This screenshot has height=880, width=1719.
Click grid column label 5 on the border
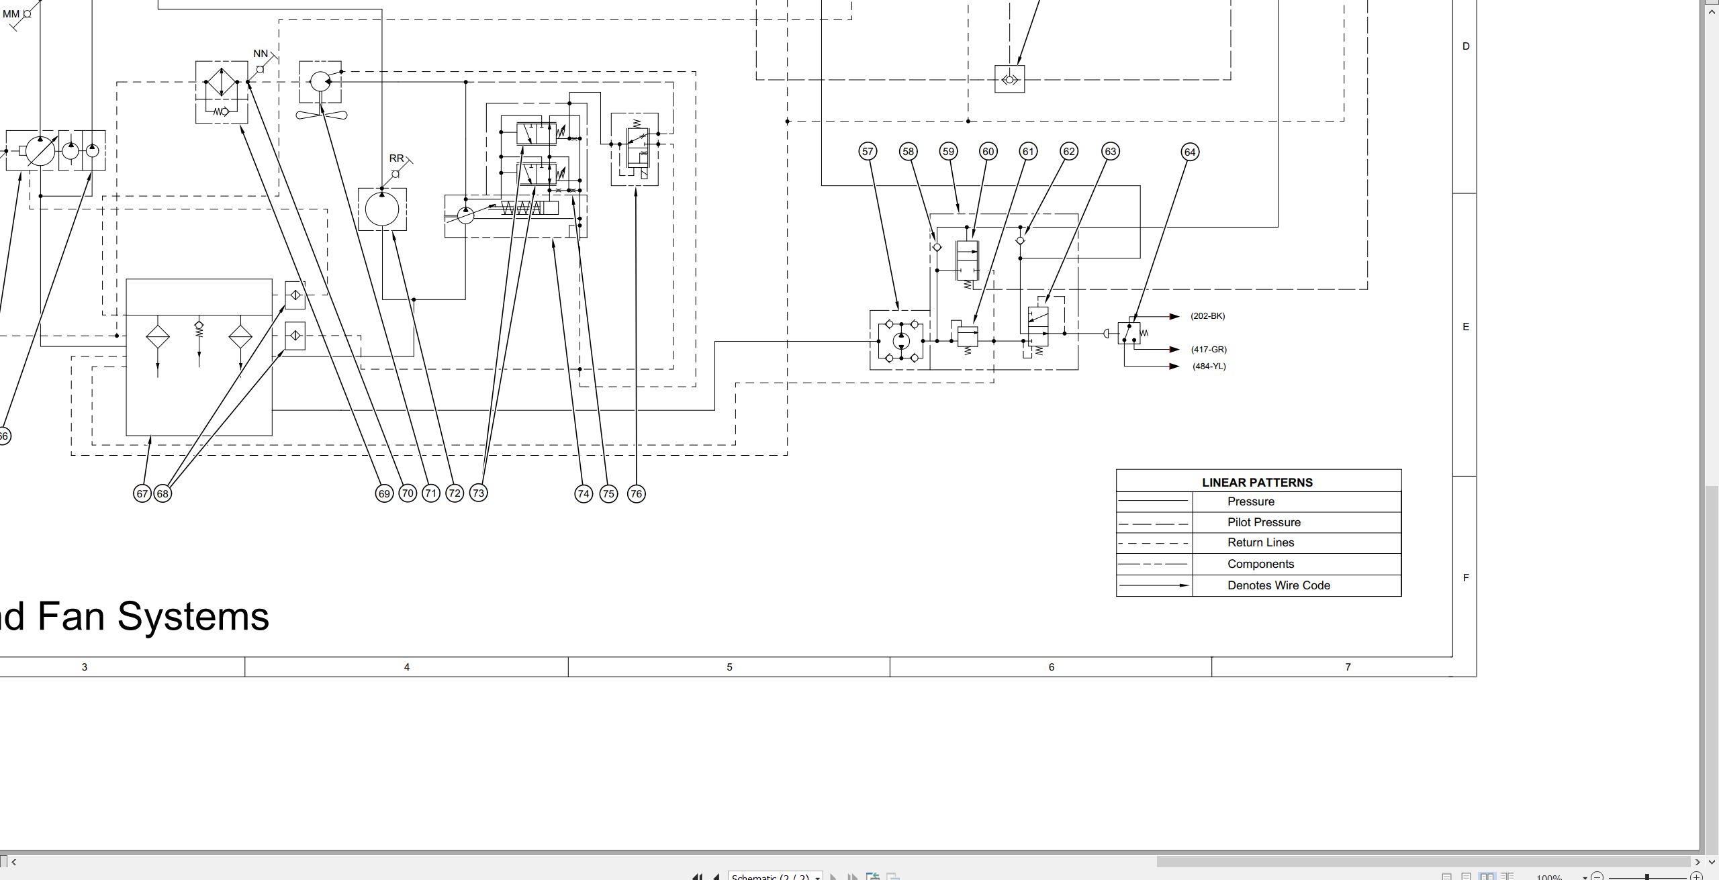pos(729,667)
